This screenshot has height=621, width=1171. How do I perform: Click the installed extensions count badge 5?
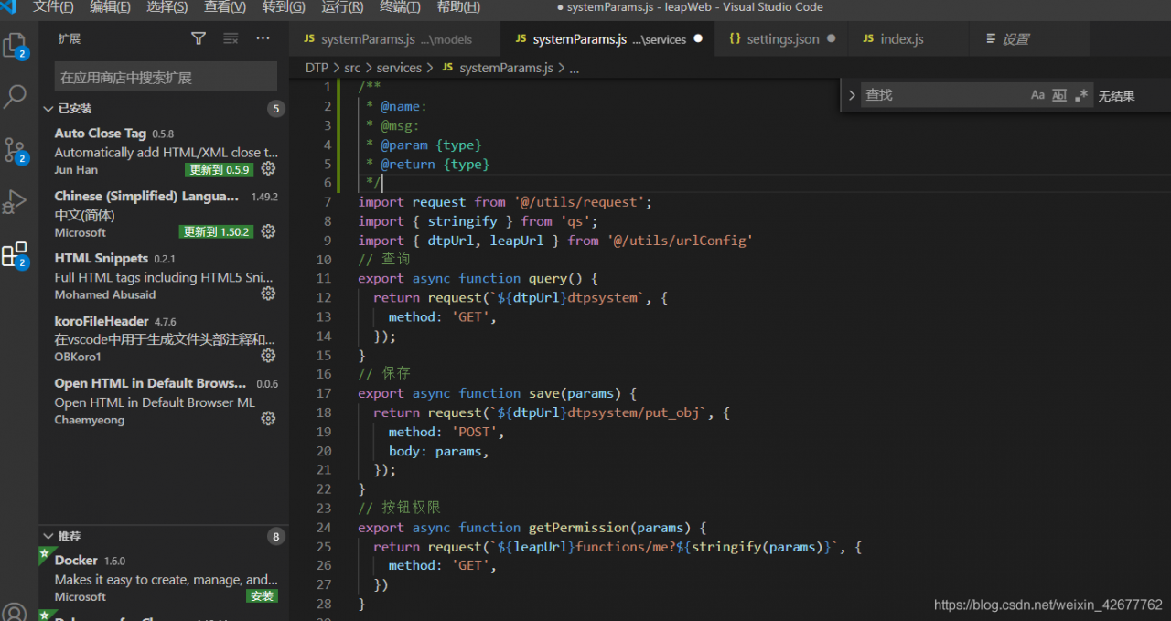coord(275,109)
